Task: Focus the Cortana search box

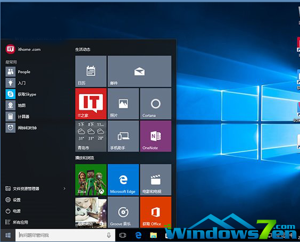Action: (x=65, y=235)
